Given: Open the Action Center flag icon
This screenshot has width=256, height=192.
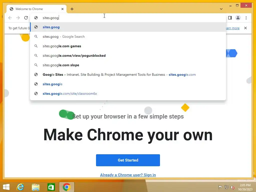Looking at the screenshot, I should coord(220,187).
